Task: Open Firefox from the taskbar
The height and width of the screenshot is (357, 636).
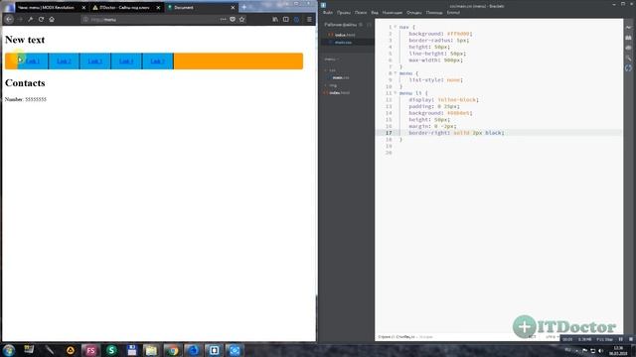Action: (194, 350)
